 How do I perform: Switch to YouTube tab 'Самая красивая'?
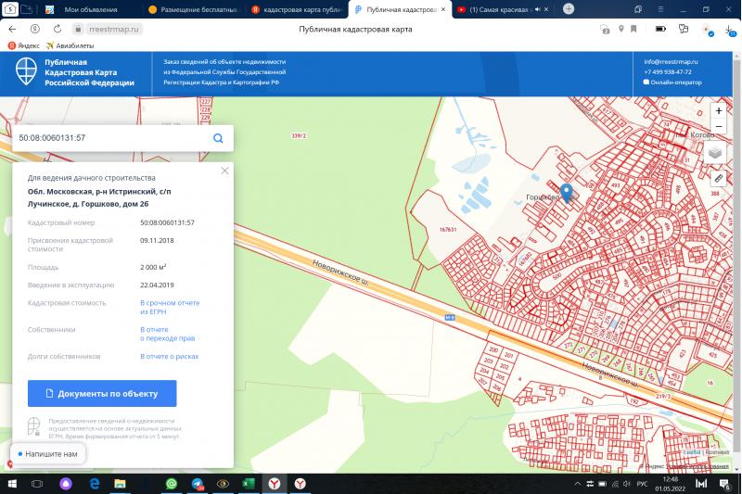500,9
